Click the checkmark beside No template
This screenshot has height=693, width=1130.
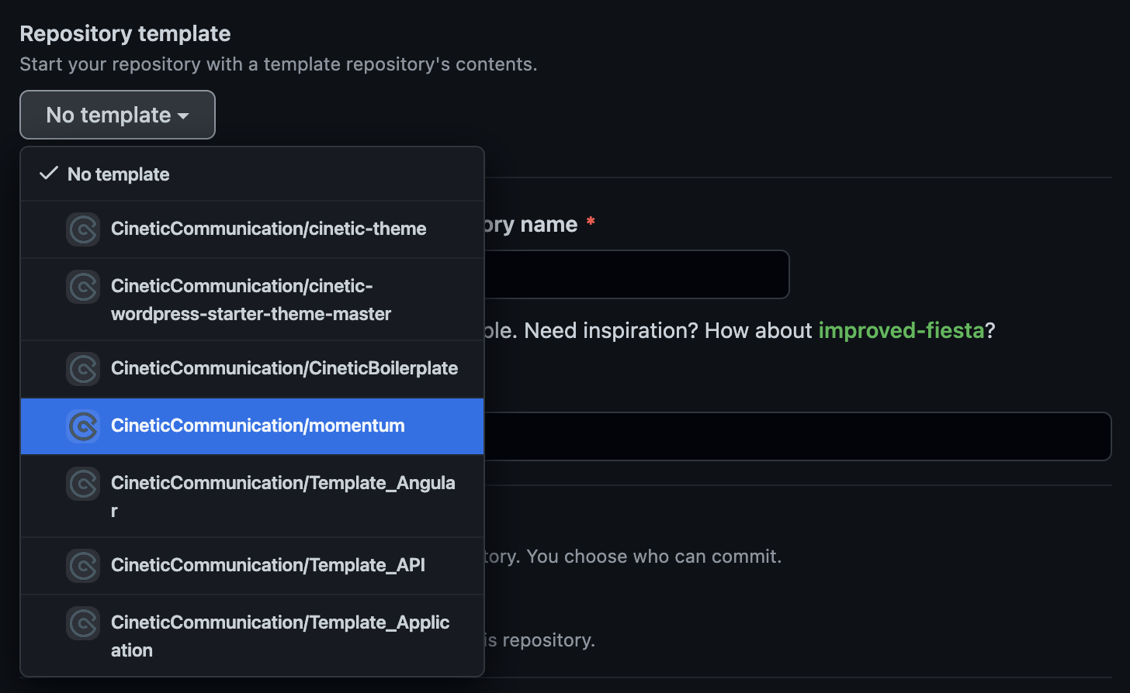49,174
